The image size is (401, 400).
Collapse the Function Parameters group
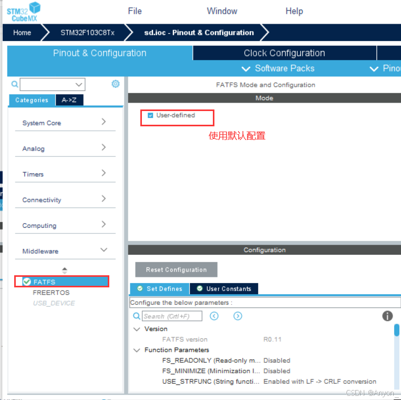point(137,350)
